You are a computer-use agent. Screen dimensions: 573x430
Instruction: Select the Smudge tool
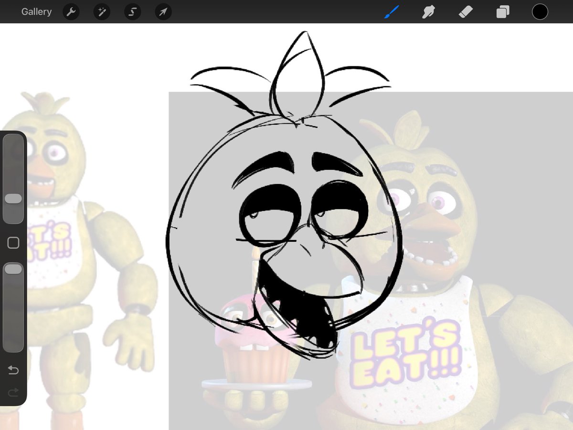428,12
